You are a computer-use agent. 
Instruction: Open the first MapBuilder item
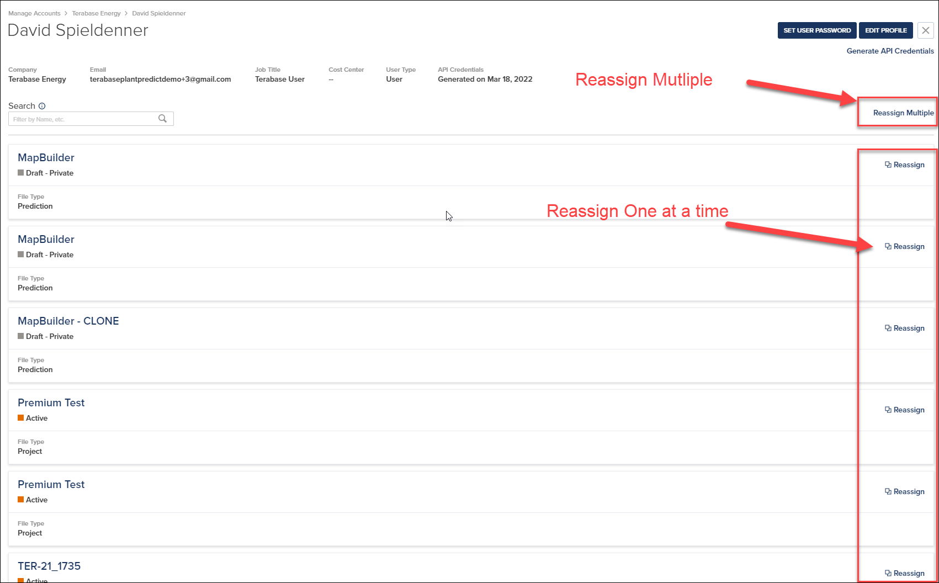click(46, 157)
